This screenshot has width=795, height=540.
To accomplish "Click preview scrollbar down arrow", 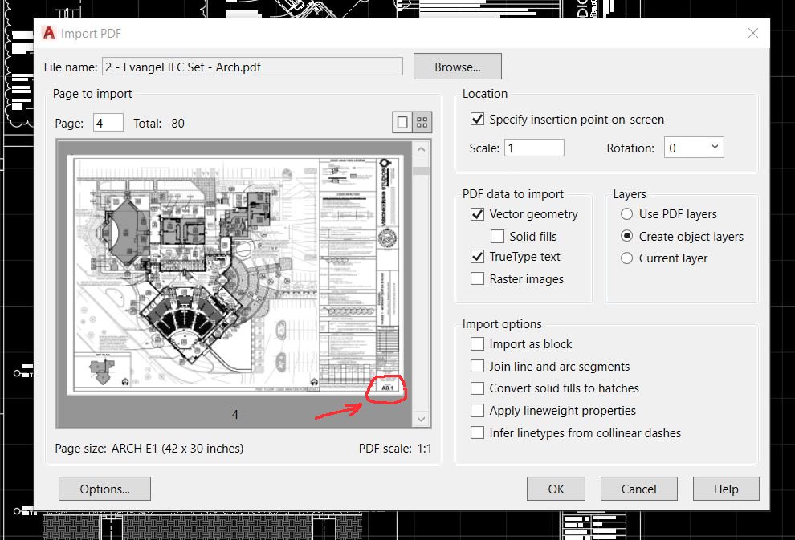I will tap(421, 419).
